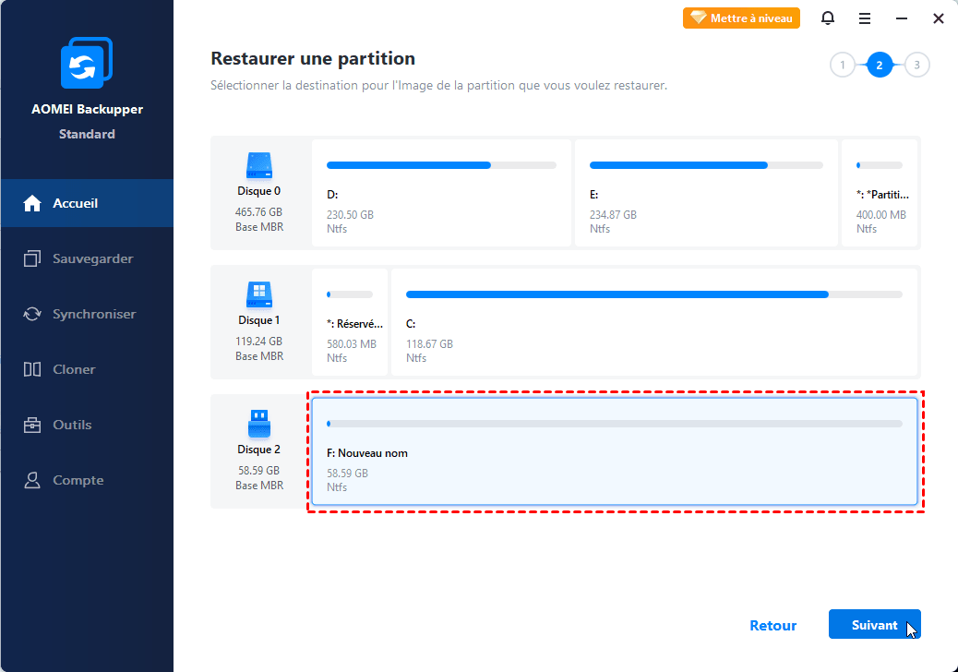Click the Disque 0 hard drive icon

pyautogui.click(x=259, y=165)
